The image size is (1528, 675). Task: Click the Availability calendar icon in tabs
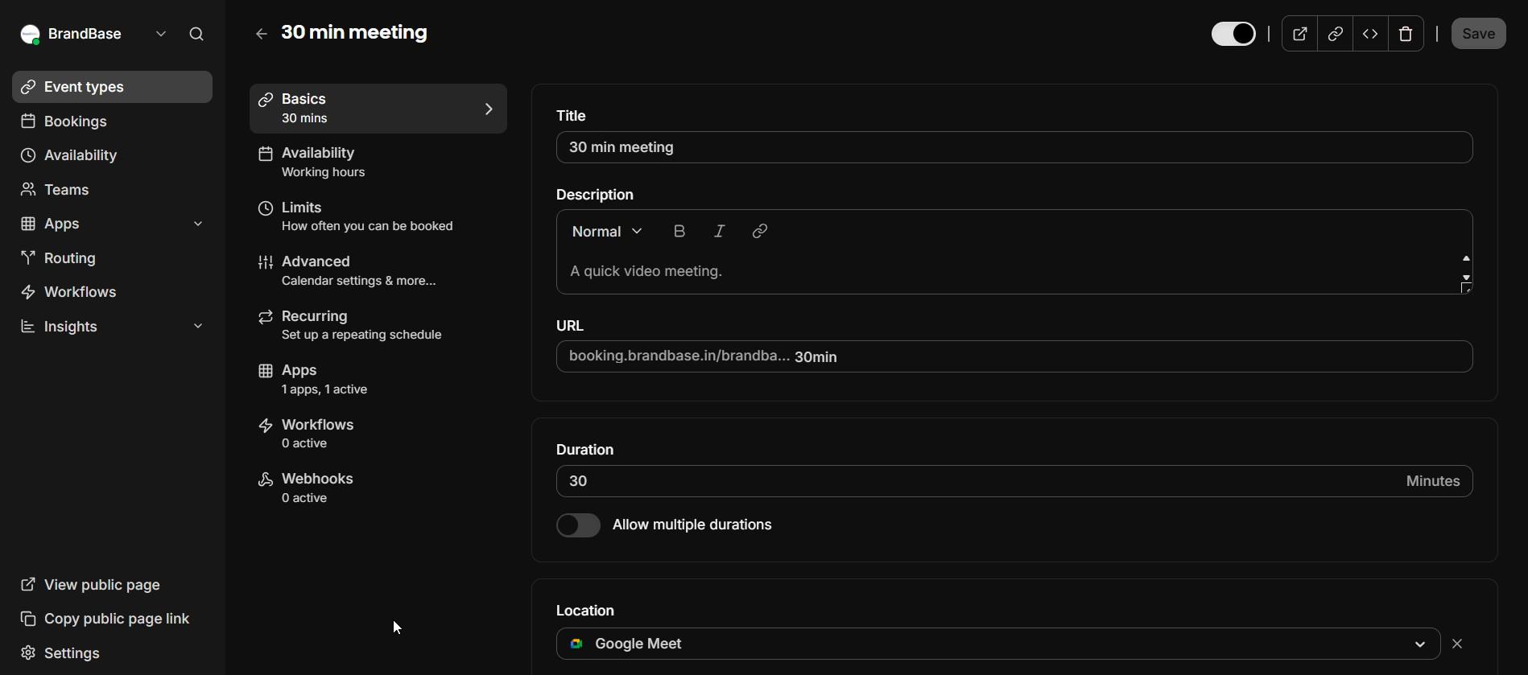click(x=266, y=154)
